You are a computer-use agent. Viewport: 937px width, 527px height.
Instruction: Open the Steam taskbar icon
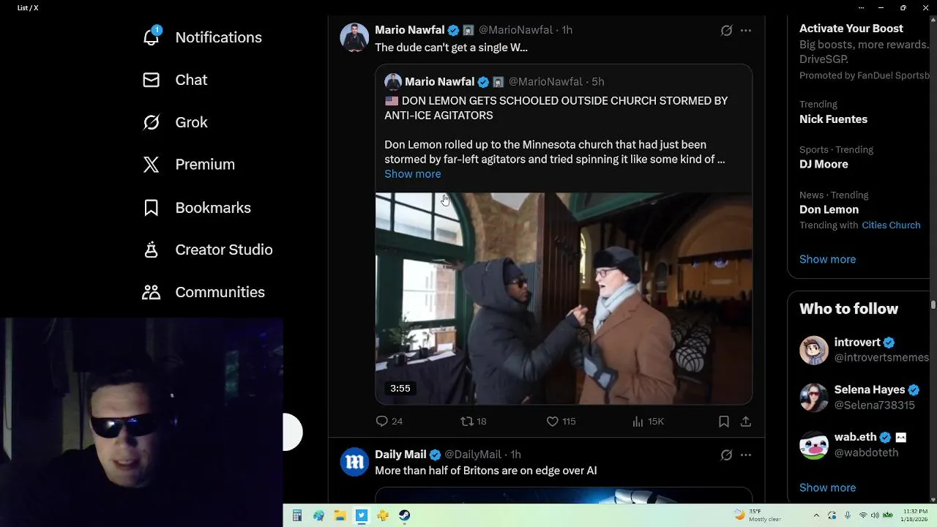click(404, 515)
